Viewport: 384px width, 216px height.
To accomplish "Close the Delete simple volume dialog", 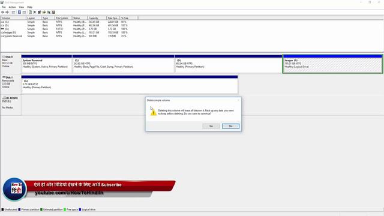I will (x=238, y=100).
